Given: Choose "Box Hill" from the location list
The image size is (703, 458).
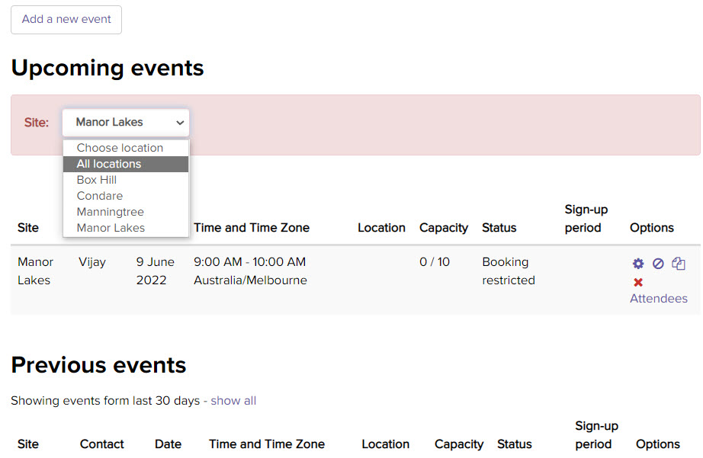Looking at the screenshot, I should (x=96, y=179).
